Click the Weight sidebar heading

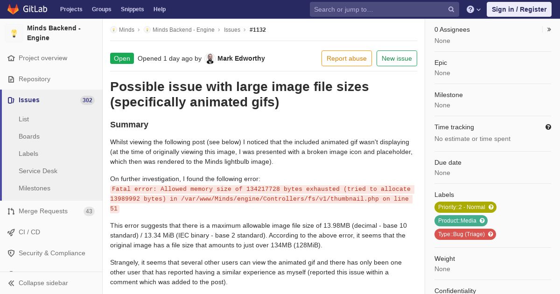tap(445, 259)
